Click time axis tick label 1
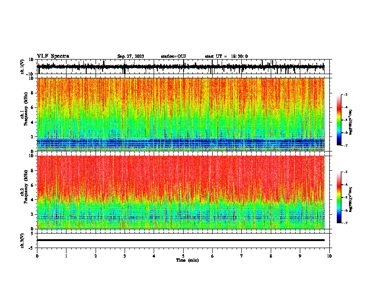371x287 pixels. [x=66, y=256]
